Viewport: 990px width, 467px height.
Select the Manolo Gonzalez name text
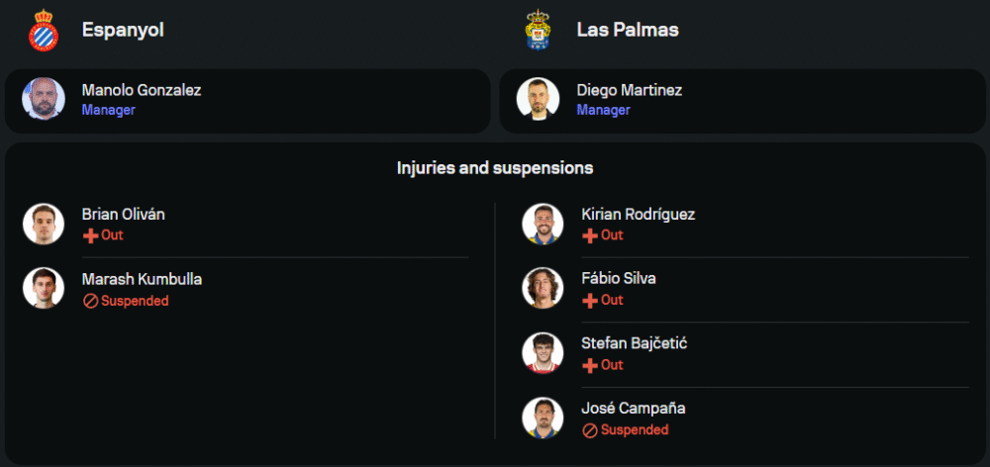pos(142,90)
